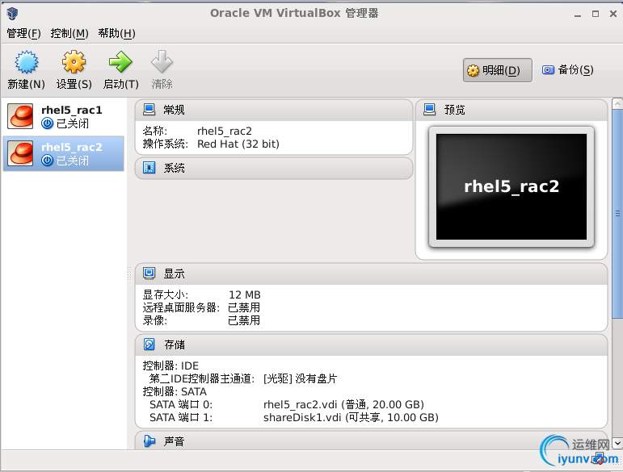Click the 显示 display section icon
The image size is (623, 472).
pyautogui.click(x=149, y=273)
